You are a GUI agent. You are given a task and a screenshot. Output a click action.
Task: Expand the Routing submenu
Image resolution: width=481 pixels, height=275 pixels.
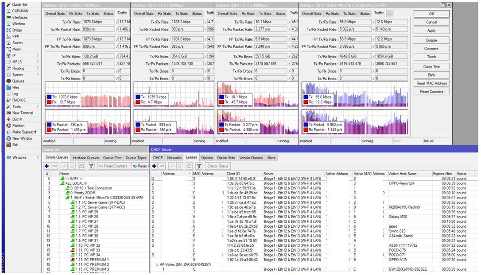tap(38, 68)
